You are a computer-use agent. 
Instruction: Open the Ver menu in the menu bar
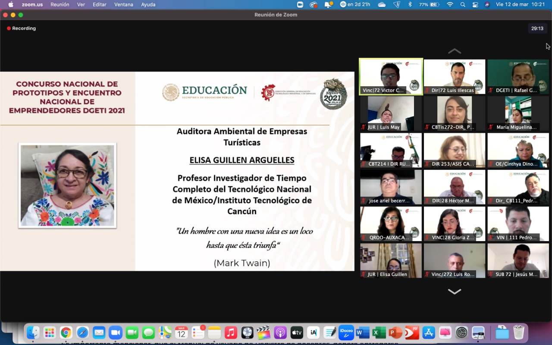pos(81,4)
